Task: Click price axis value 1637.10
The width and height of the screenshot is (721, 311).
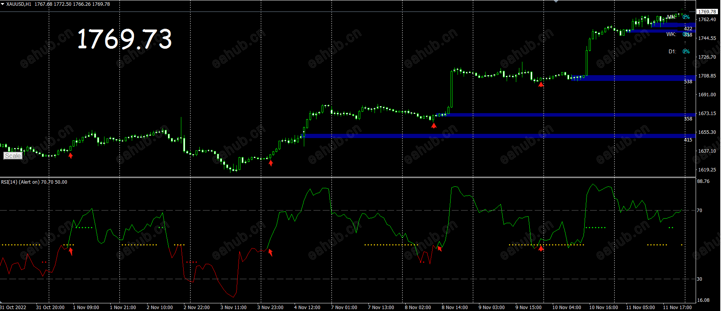Action: pos(707,151)
